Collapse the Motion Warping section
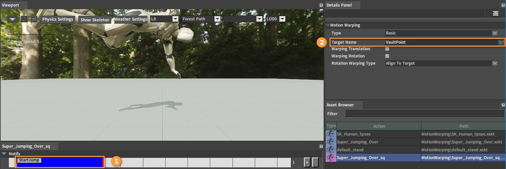 tap(328, 25)
